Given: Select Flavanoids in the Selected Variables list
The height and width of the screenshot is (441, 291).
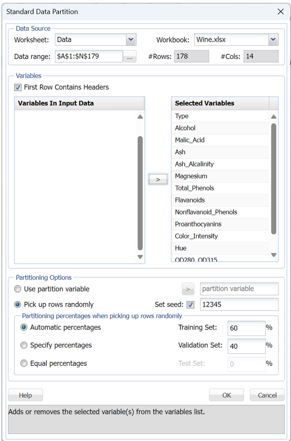Looking at the screenshot, I should click(190, 200).
